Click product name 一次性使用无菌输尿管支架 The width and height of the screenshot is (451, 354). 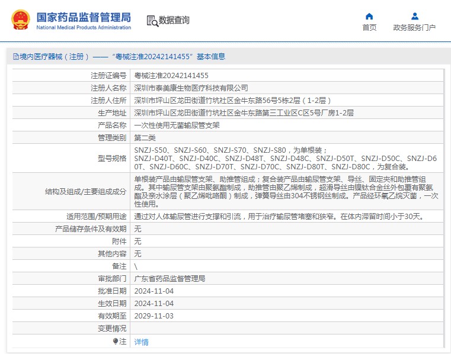[x=177, y=125]
